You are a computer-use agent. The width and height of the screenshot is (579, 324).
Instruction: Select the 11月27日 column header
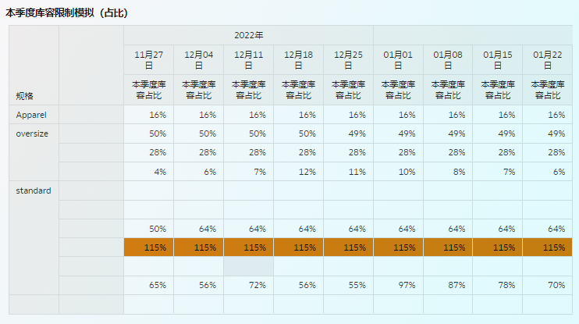click(x=148, y=60)
